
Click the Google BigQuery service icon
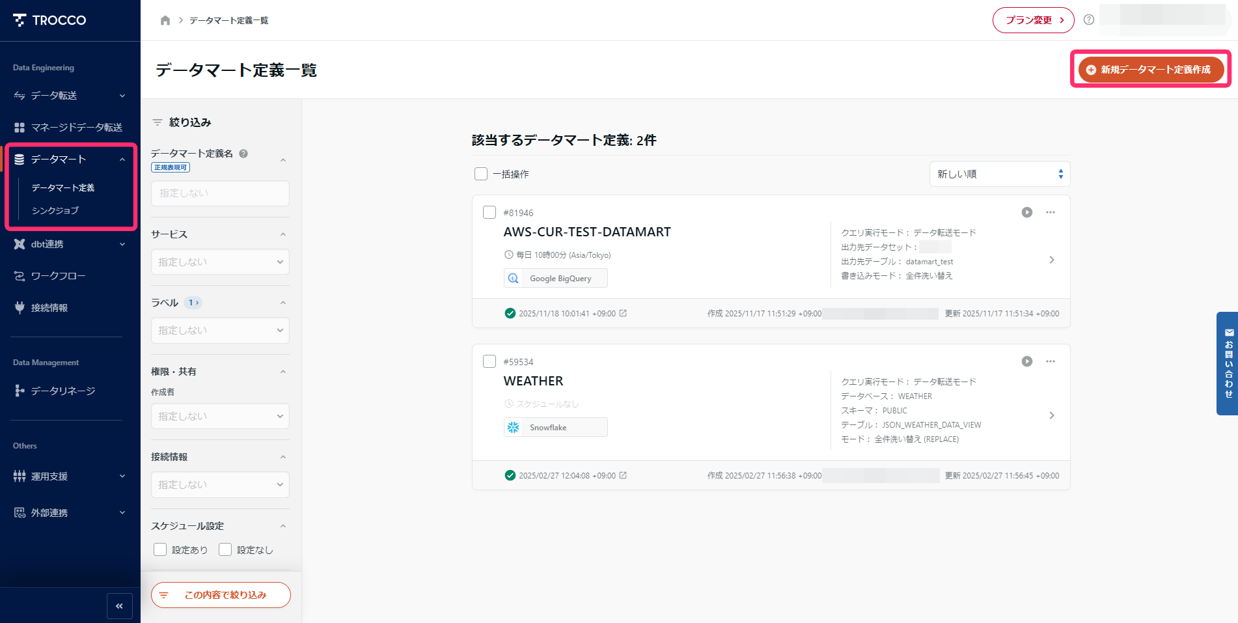point(512,278)
